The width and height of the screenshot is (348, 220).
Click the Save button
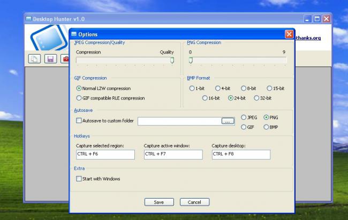tap(159, 202)
